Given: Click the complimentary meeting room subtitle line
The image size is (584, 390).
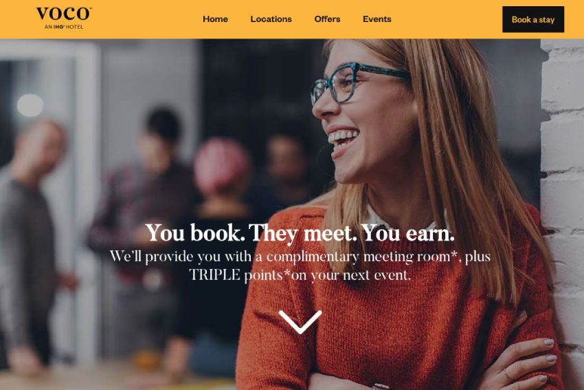Looking at the screenshot, I should pos(300,257).
